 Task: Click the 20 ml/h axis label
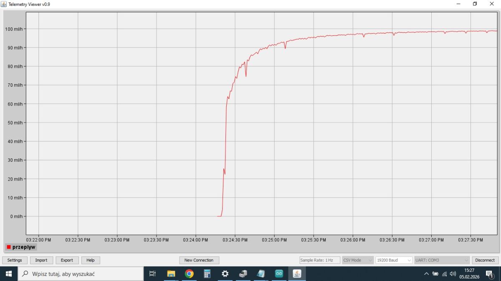pos(15,179)
